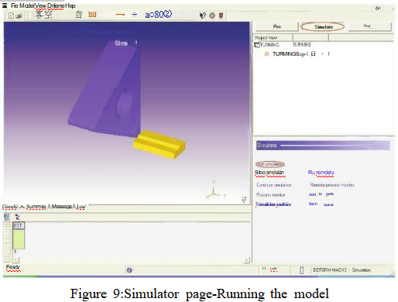Click the brown exit icon in toolbar

[221, 15]
